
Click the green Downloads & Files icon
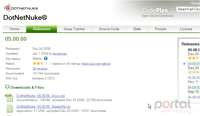click(7, 87)
